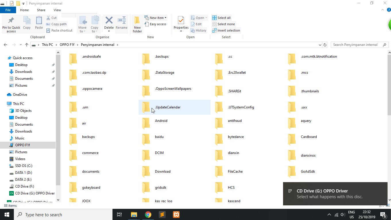391x220 pixels.
Task: Open Google Chrome from taskbar
Action: 148,215
